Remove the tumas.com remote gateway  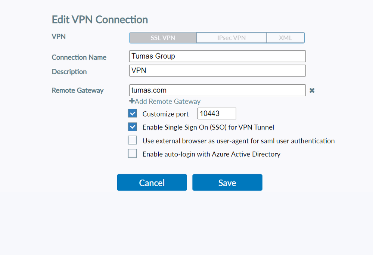(x=312, y=90)
